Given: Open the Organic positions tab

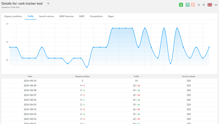Looking at the screenshot, I should 13,16.
